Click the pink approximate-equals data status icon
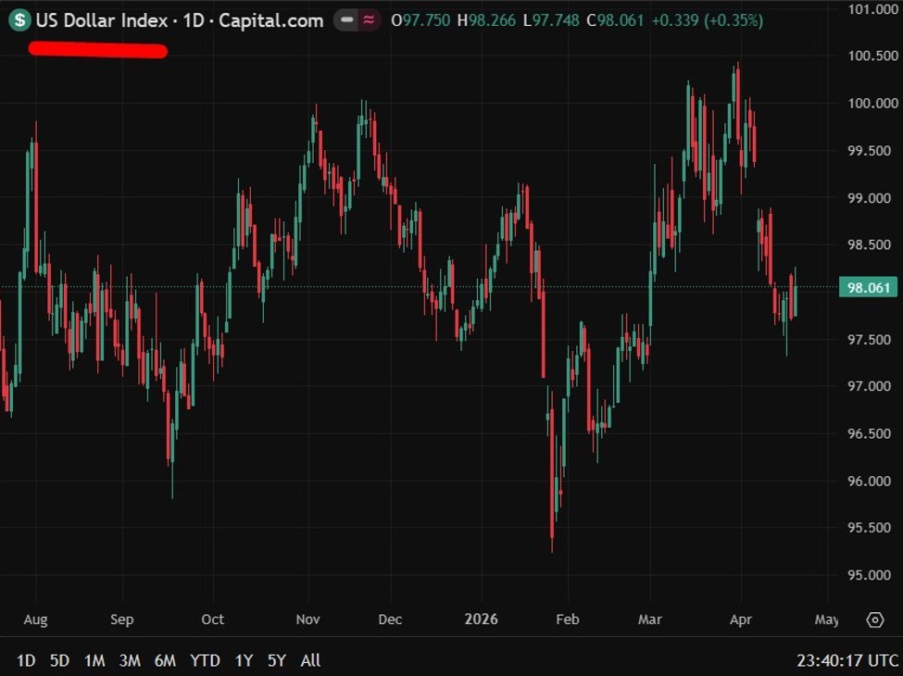The height and width of the screenshot is (676, 903). coord(370,20)
